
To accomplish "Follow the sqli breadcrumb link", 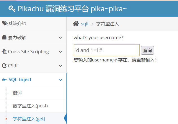I will pos(84,24).
